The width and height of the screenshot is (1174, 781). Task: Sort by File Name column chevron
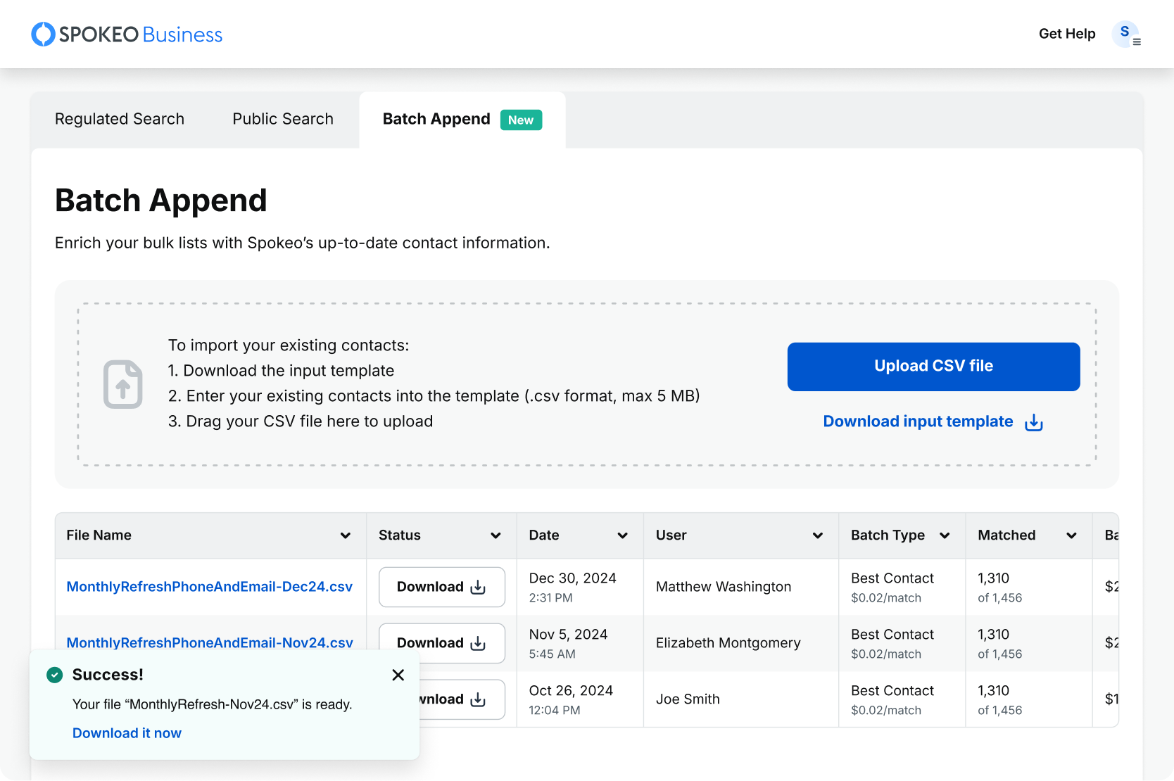[x=346, y=535]
